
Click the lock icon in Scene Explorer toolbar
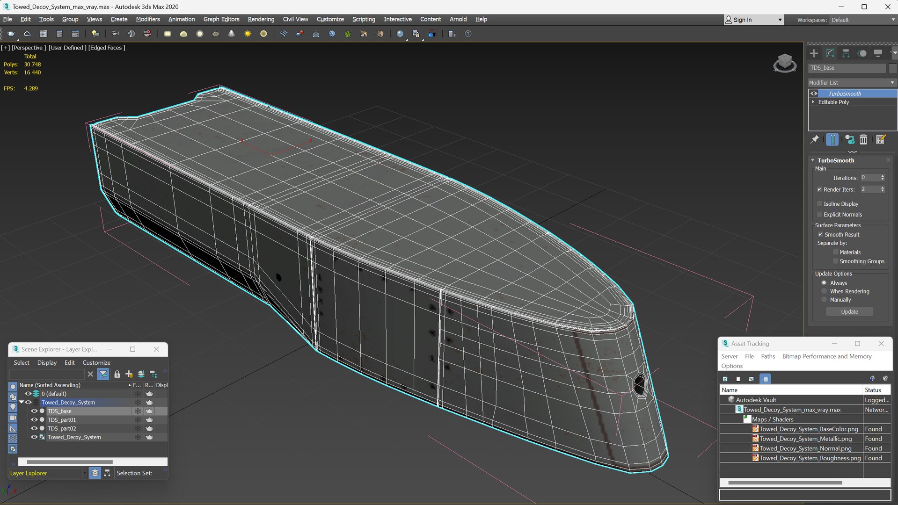[117, 374]
